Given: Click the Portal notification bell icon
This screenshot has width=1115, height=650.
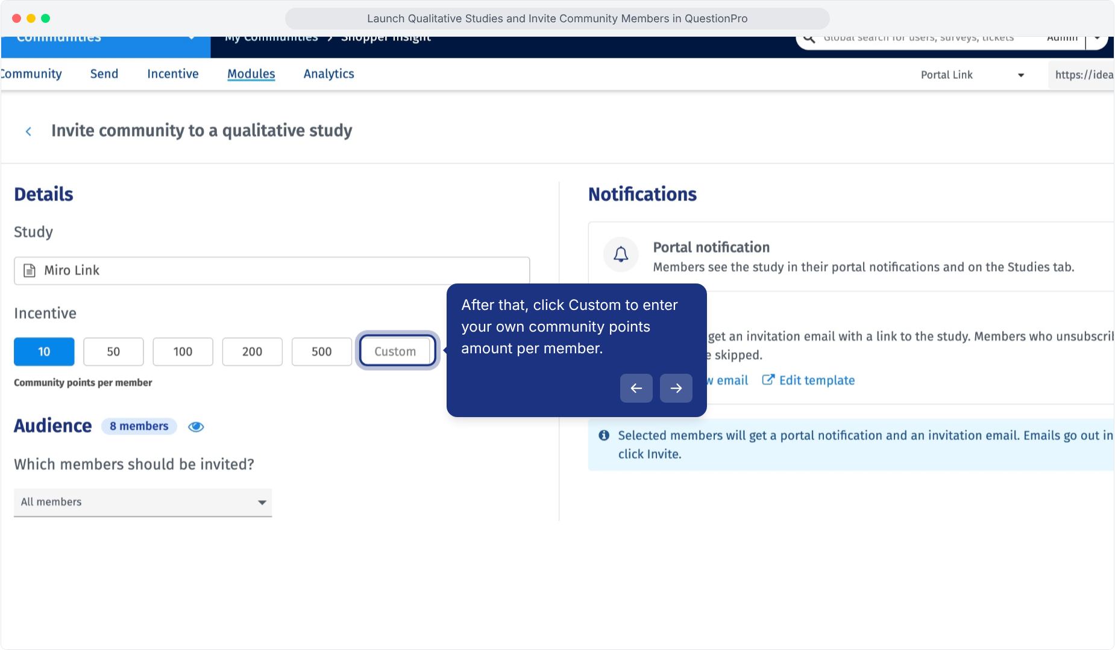Looking at the screenshot, I should point(621,255).
